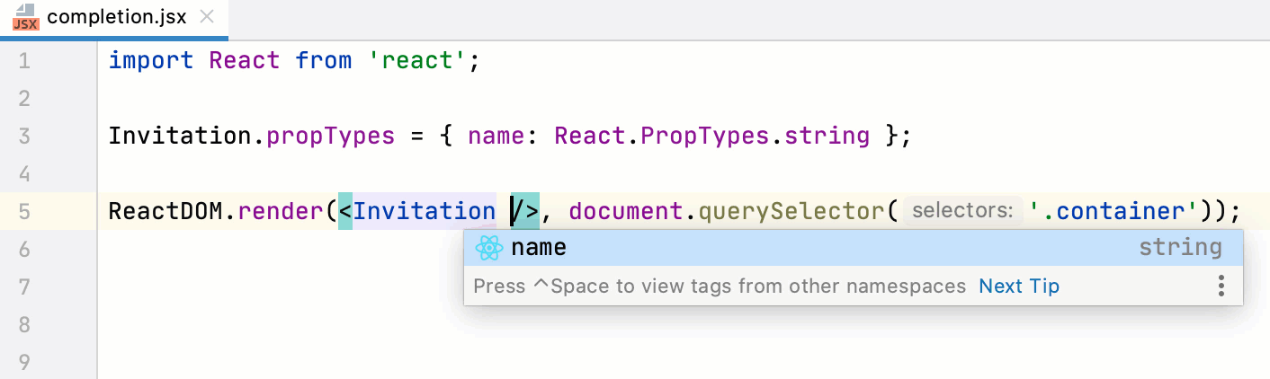Click the render method on line 5
Viewport: 1270px width, 379px height.
[284, 212]
